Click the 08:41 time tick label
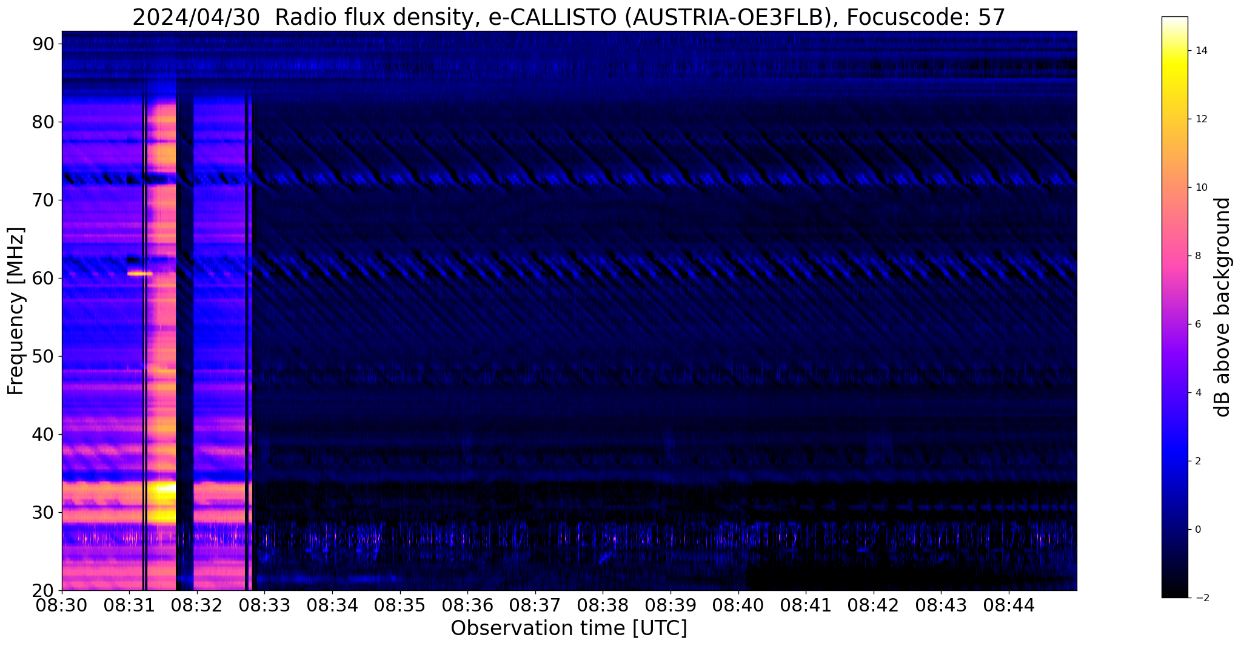The width and height of the screenshot is (1241, 646). coord(806,605)
